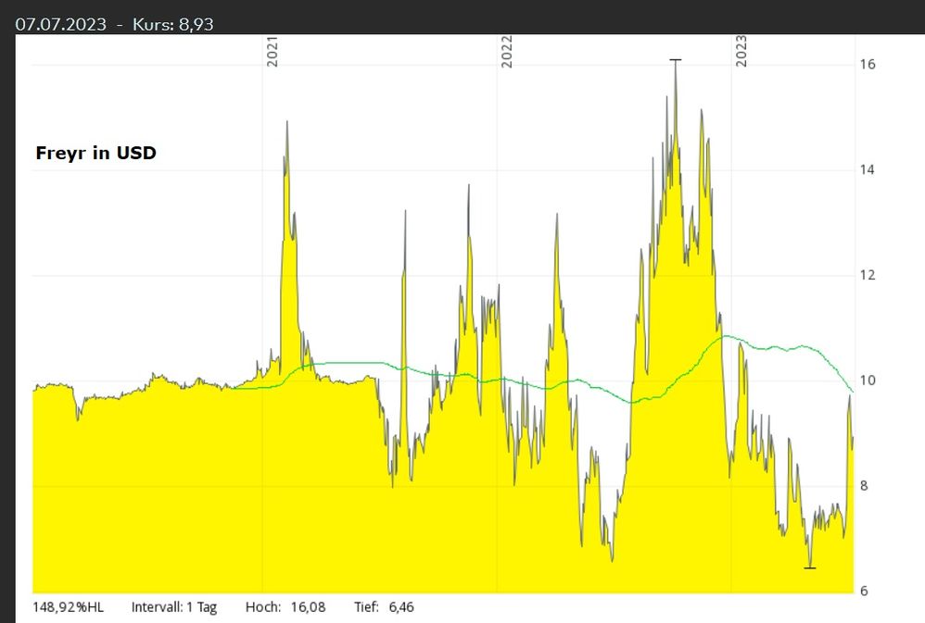Click the 'Kurs: 8,93' price text

(173, 24)
